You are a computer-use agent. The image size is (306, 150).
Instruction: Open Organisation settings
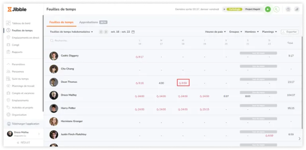pyautogui.click(x=16, y=115)
